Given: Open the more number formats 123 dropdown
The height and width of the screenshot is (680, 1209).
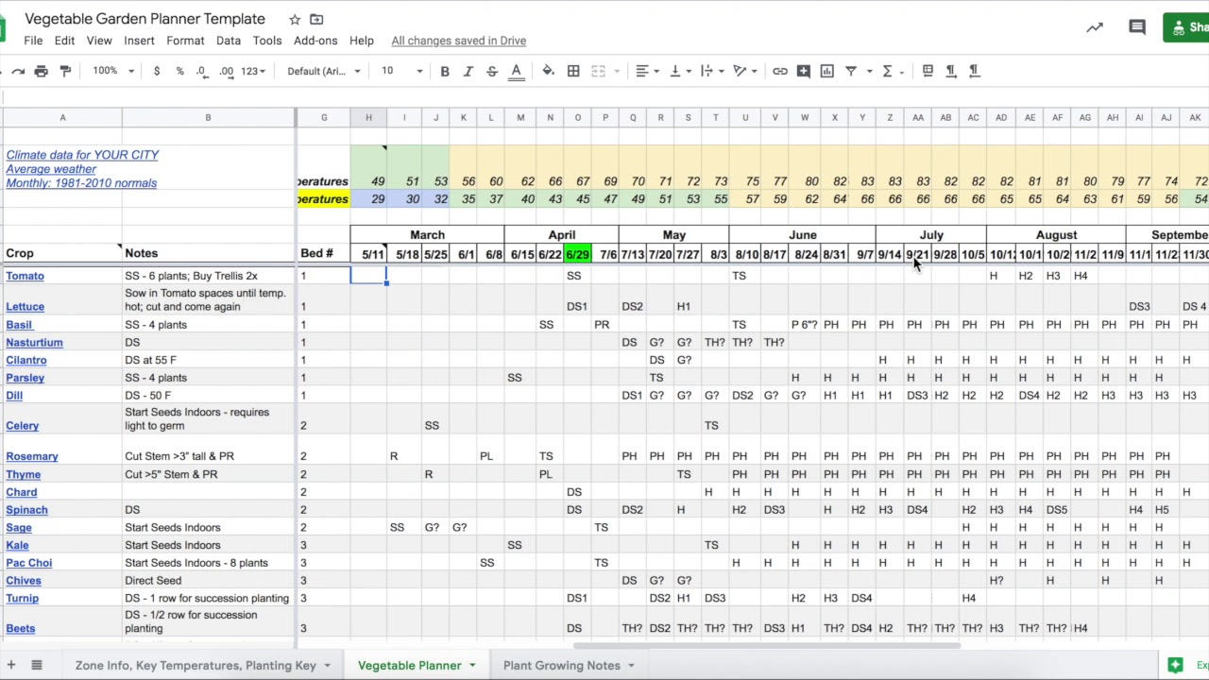Looking at the screenshot, I should 254,71.
